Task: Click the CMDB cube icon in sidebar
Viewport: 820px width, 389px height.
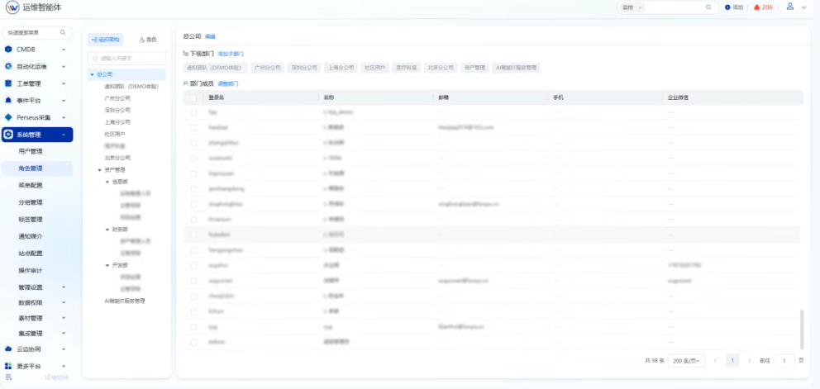Action: pos(8,50)
